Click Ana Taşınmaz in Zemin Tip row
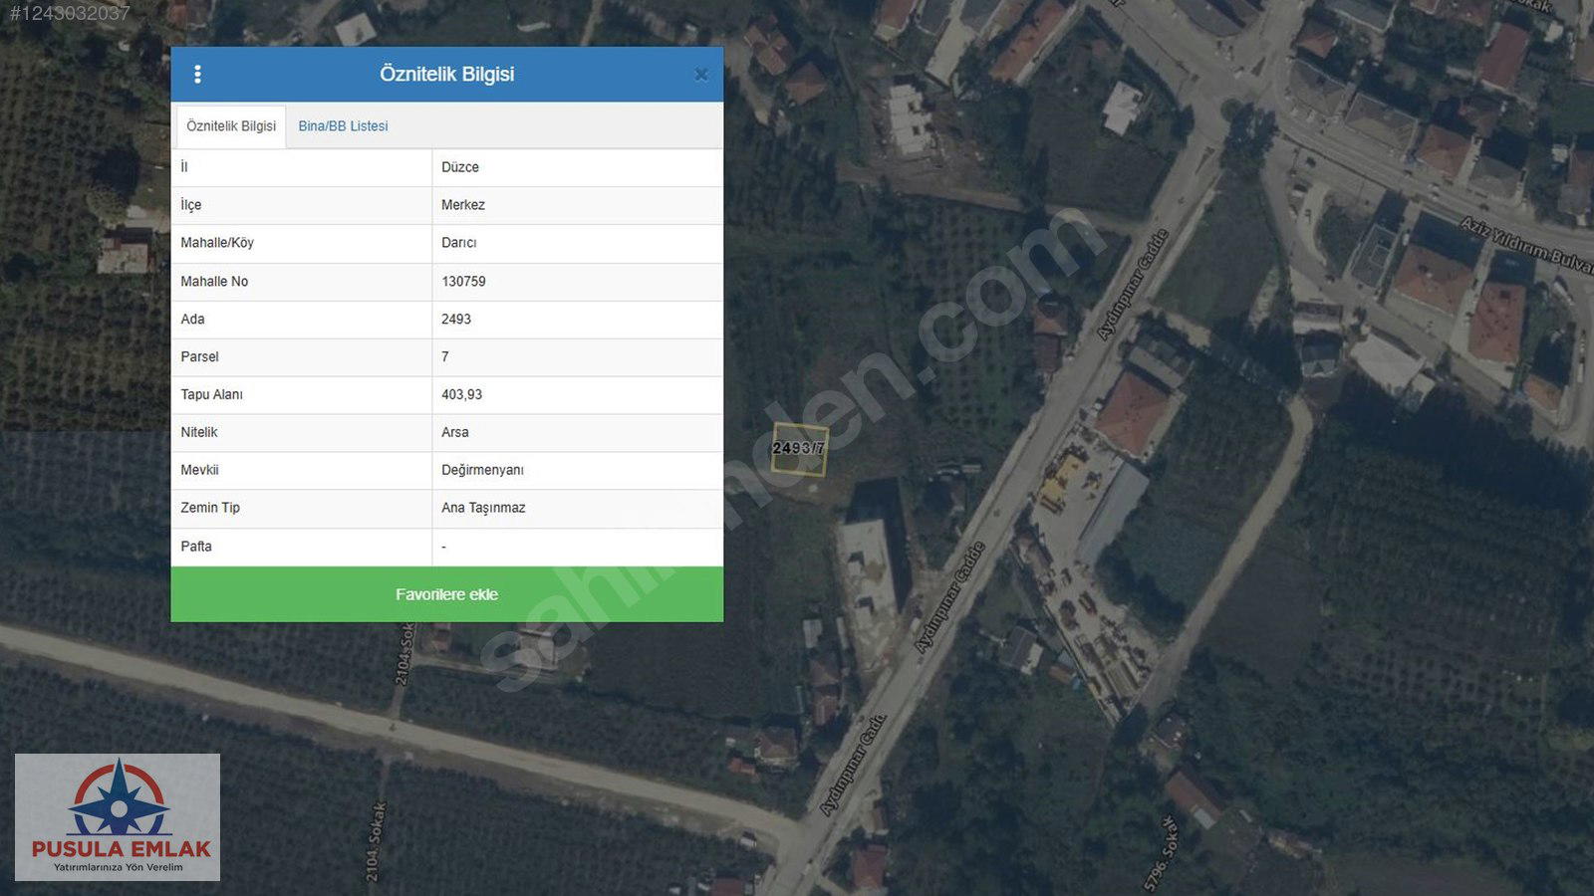Screen dimensions: 1594x896 (483, 508)
